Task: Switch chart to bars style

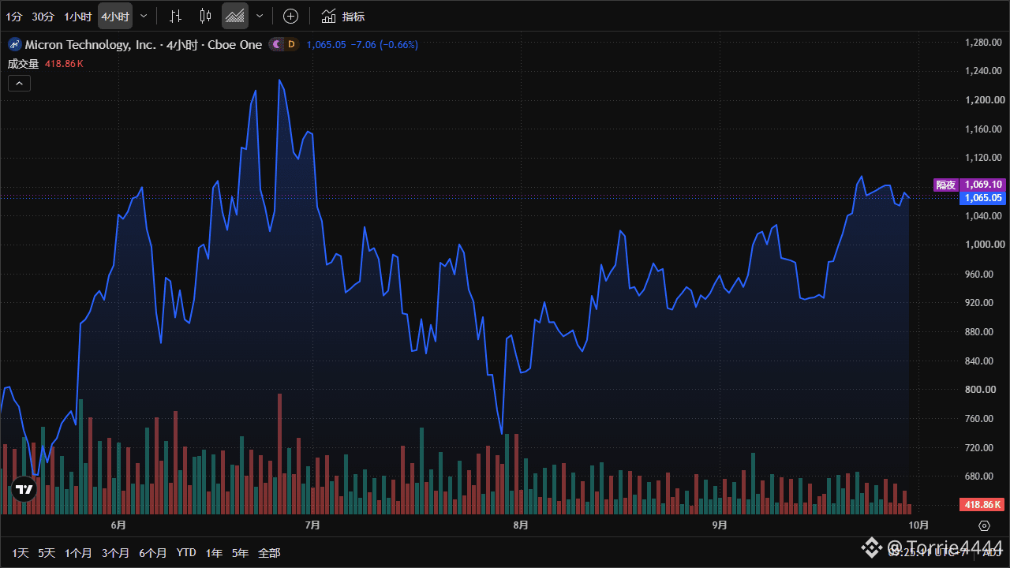Action: click(x=176, y=16)
